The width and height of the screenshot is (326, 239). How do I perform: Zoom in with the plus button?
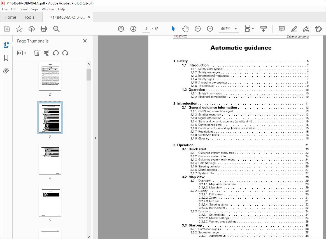(210, 29)
